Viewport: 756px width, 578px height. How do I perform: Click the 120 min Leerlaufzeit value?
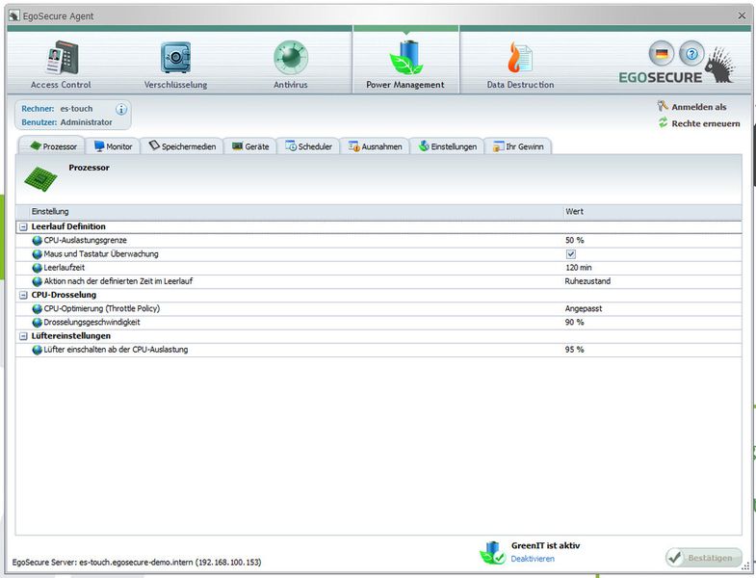click(579, 268)
